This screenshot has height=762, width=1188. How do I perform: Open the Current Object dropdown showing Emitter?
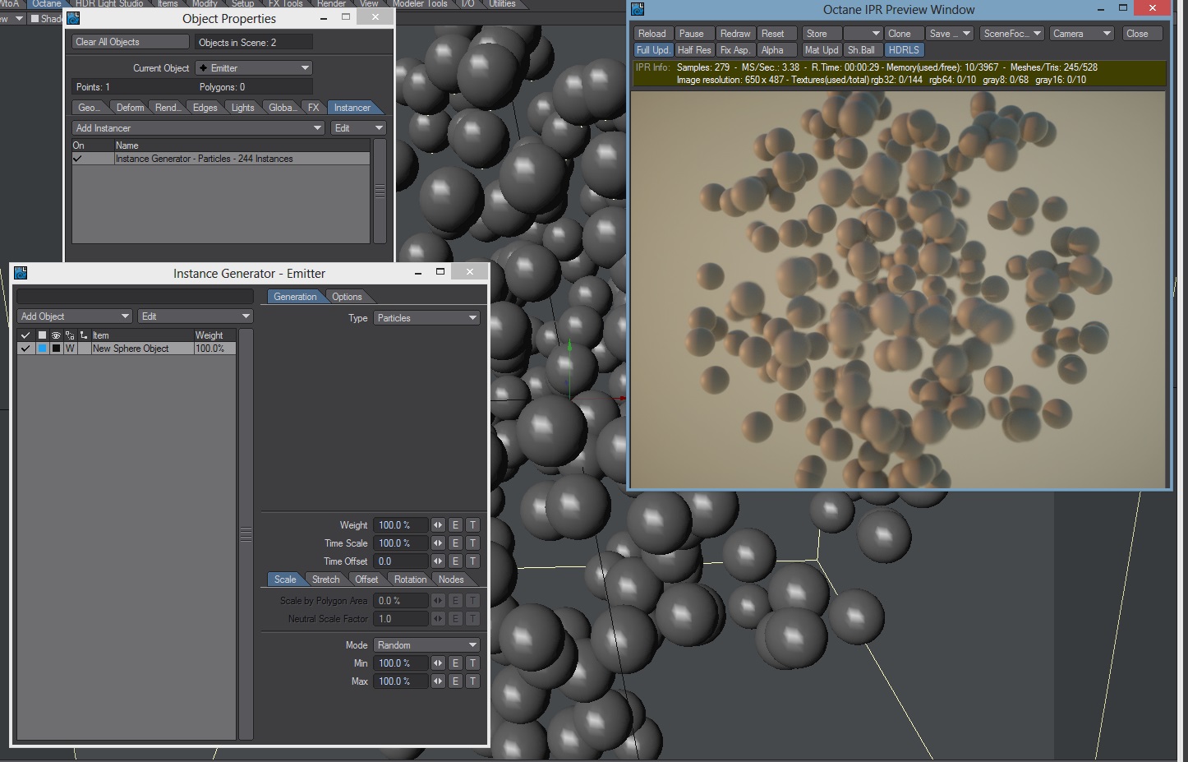click(x=255, y=68)
